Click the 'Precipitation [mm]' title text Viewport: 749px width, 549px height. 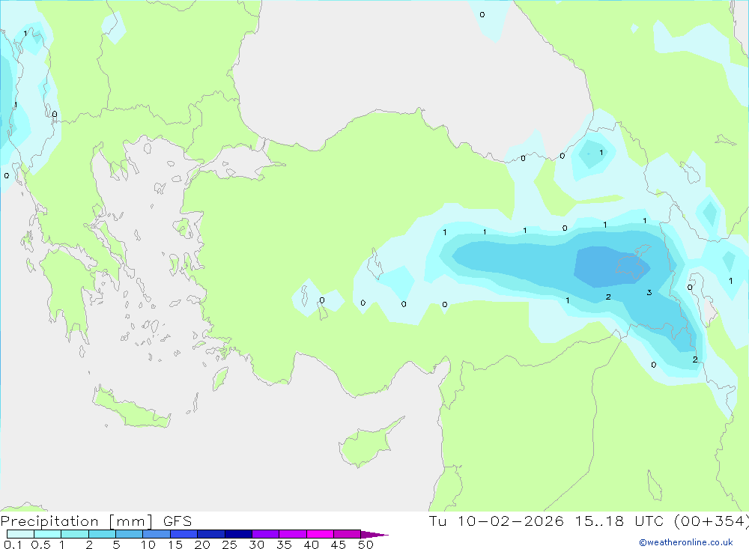76,521
